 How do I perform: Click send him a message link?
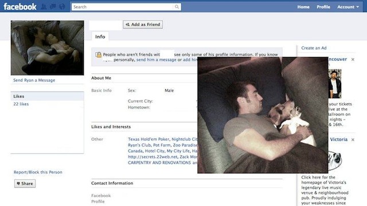click(156, 60)
